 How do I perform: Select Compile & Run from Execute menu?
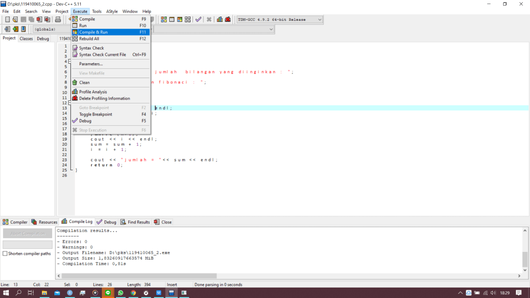(x=93, y=32)
